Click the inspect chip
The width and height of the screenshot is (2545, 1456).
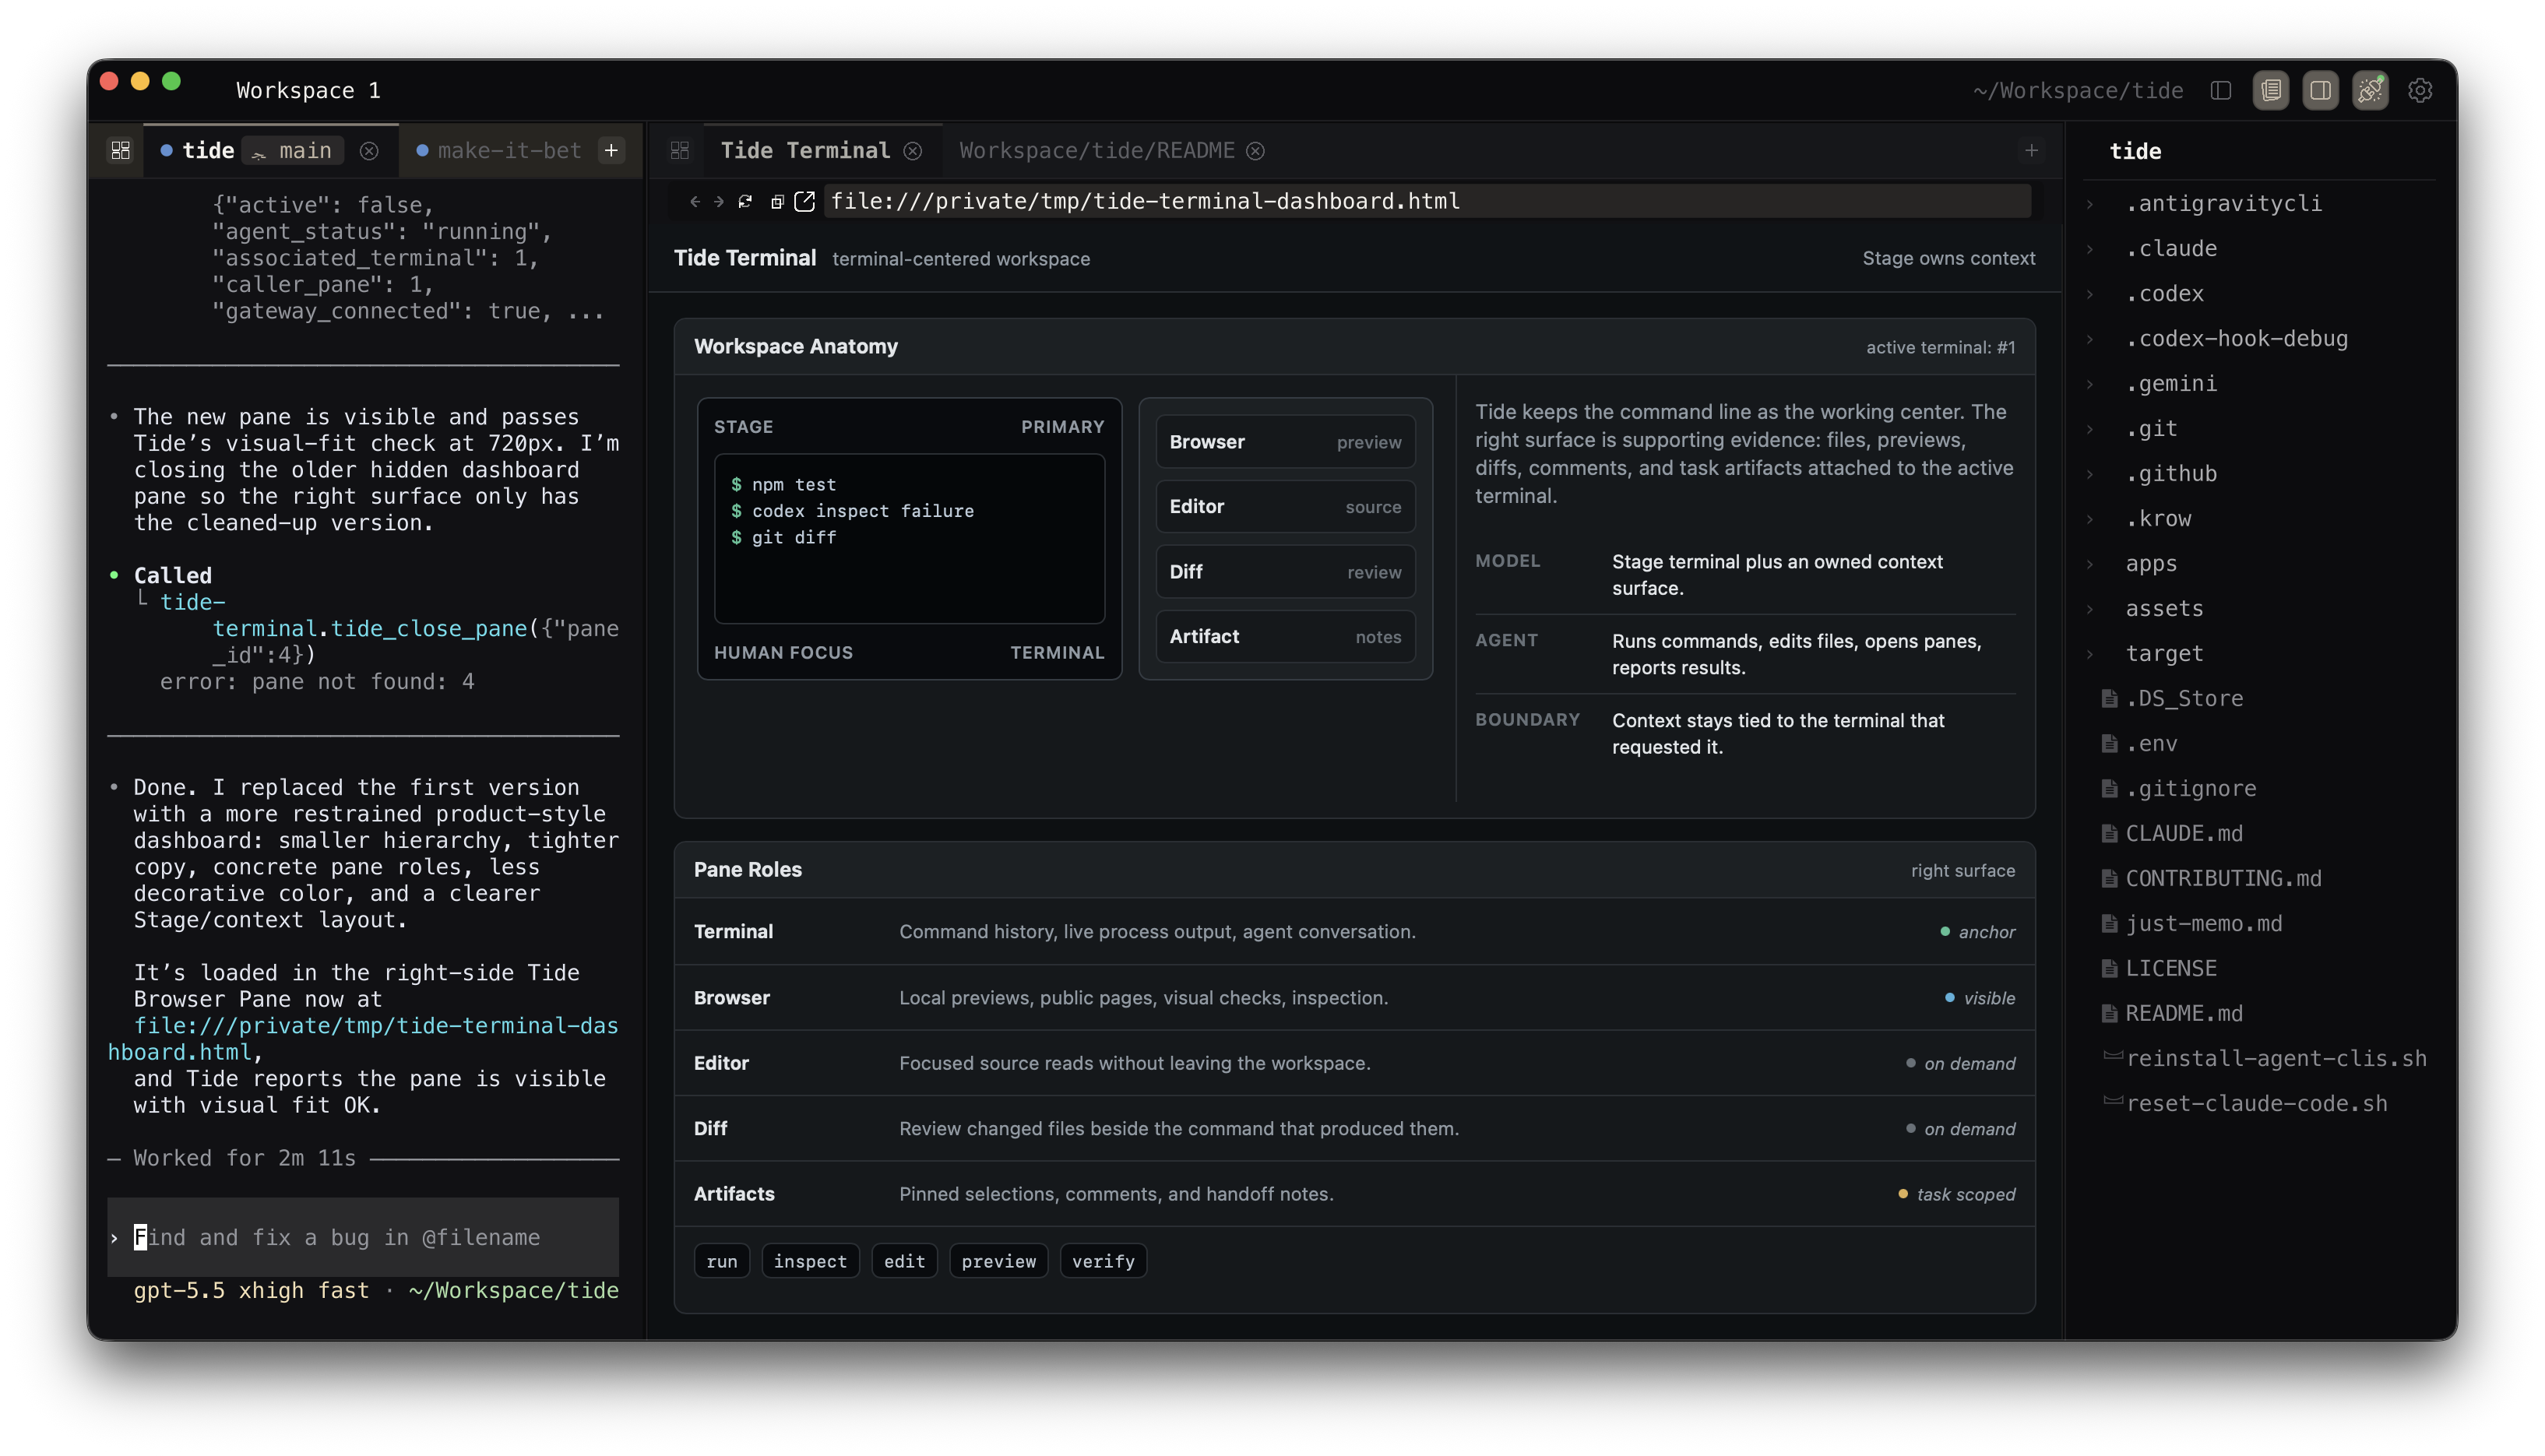coord(810,1261)
